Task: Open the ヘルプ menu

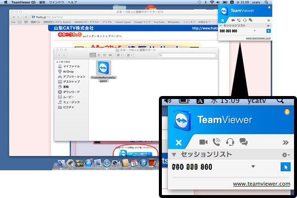Action: [x=72, y=2]
